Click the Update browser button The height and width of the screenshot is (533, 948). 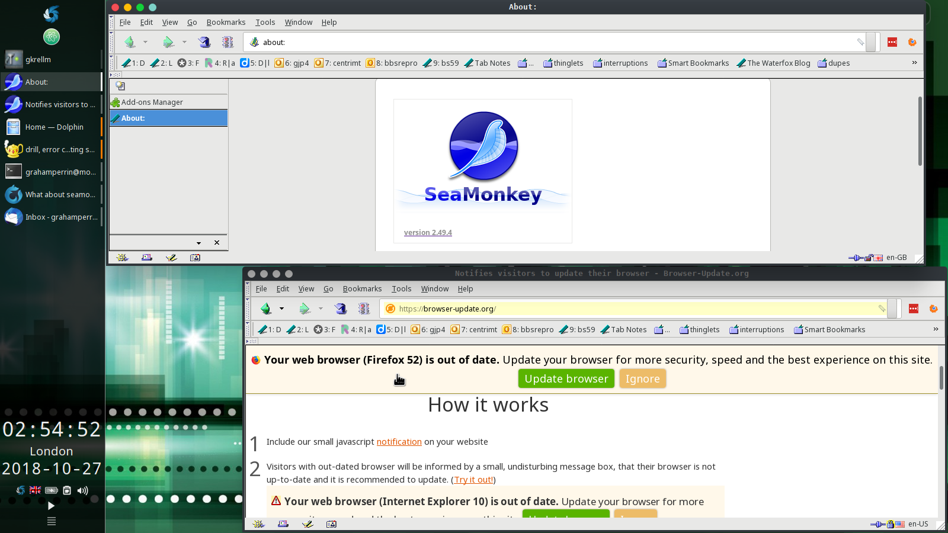point(566,378)
